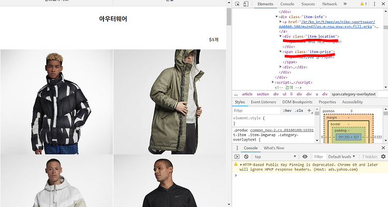Select the Console drawer tab
Screen dimensions: 388x207
point(250,148)
